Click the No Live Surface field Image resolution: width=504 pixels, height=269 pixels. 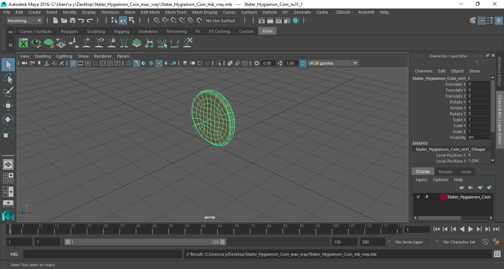(x=222, y=21)
